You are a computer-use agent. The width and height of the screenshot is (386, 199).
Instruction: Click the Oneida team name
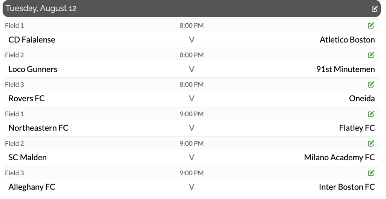point(362,99)
